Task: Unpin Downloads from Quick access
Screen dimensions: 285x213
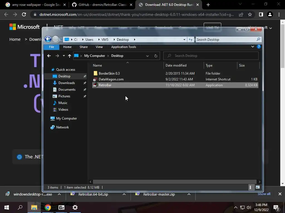Action: pyautogui.click(x=85, y=83)
